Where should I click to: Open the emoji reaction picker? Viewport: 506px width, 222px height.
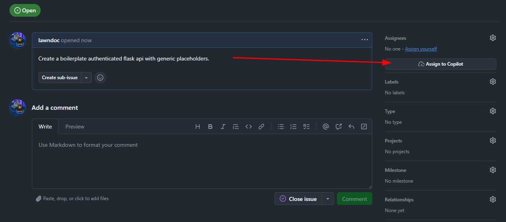coord(100,78)
